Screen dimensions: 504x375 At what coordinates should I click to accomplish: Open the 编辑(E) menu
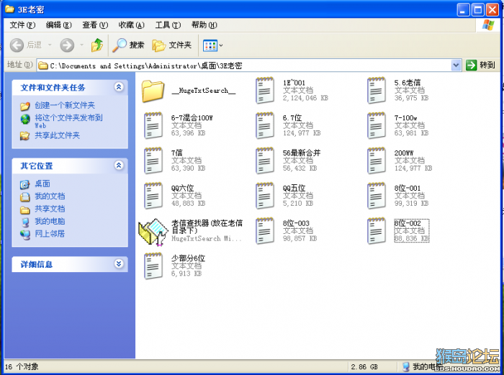(58, 24)
